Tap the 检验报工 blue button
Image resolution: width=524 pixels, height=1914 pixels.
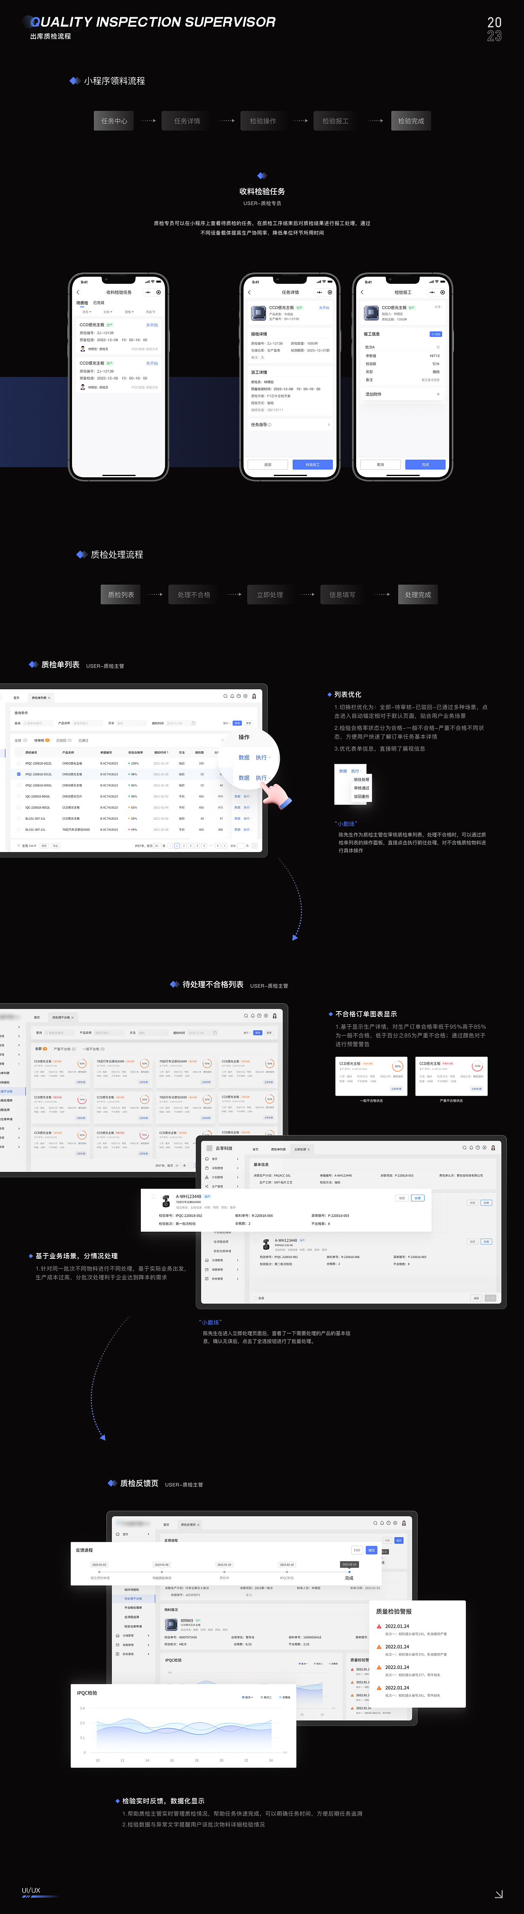pyautogui.click(x=312, y=465)
